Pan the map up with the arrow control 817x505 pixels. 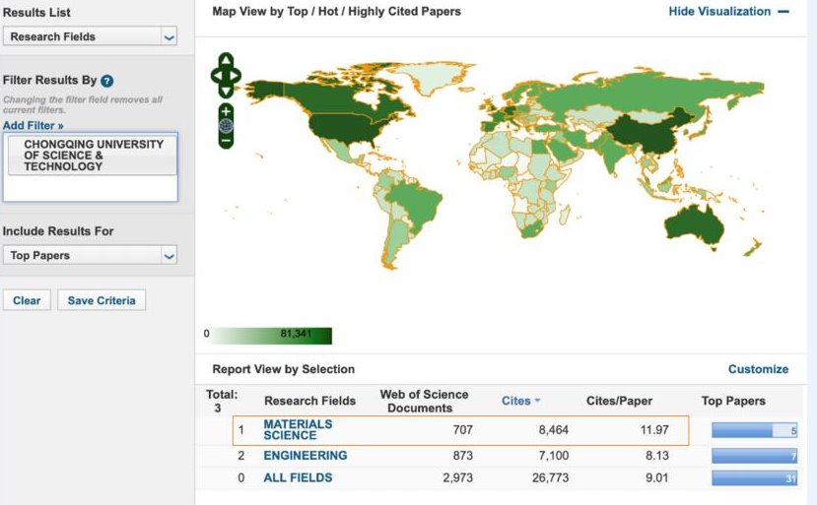[x=226, y=60]
